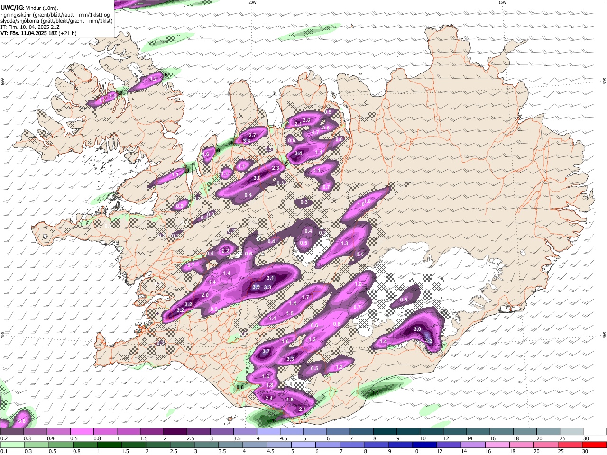Click the "2.2" precipitation value on the map
The height and width of the screenshot is (455, 607).
[226, 250]
